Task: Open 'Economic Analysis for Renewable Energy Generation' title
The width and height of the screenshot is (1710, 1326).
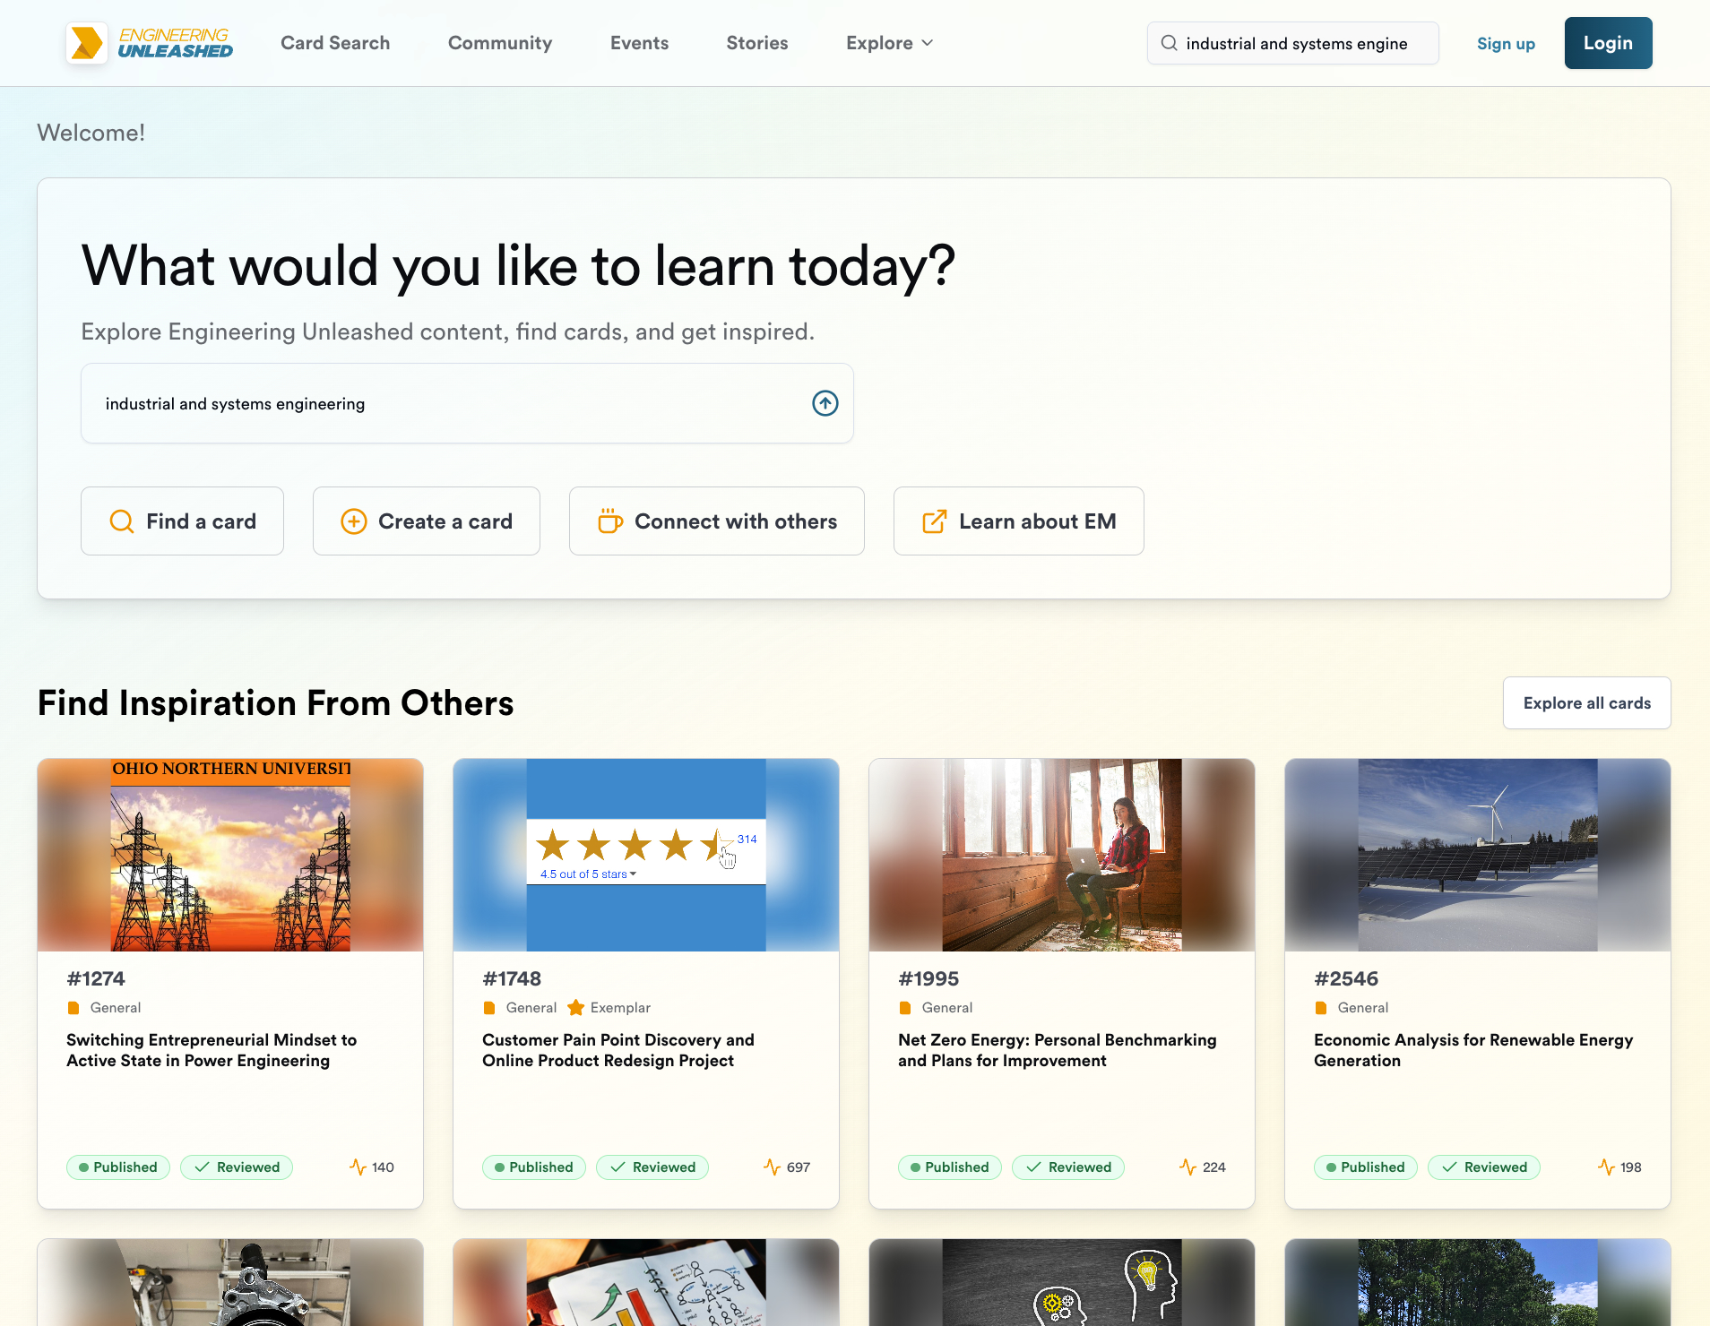Action: (x=1473, y=1050)
